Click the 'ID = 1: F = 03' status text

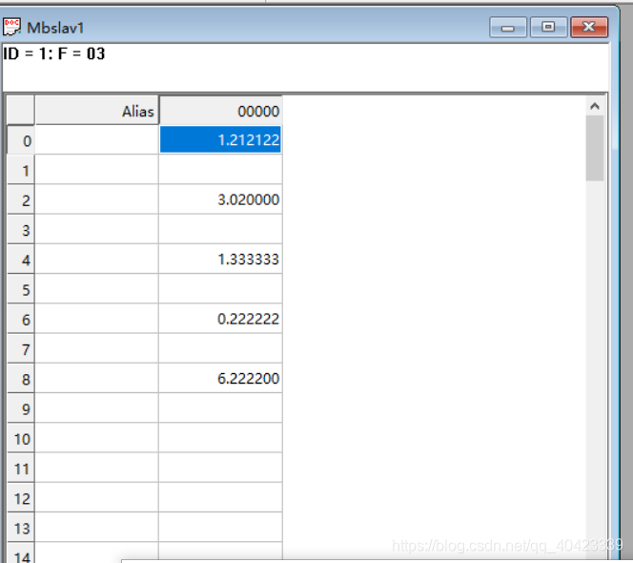tap(54, 53)
